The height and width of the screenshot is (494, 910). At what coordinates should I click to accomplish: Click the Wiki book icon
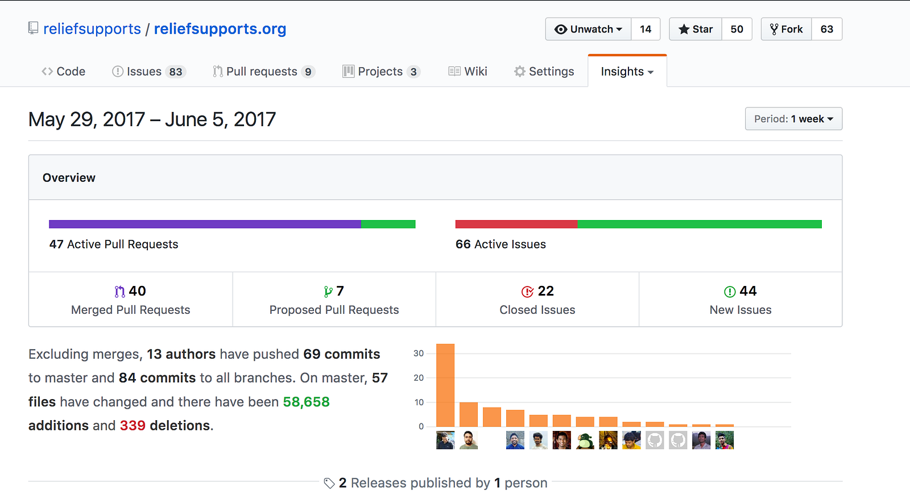click(454, 72)
